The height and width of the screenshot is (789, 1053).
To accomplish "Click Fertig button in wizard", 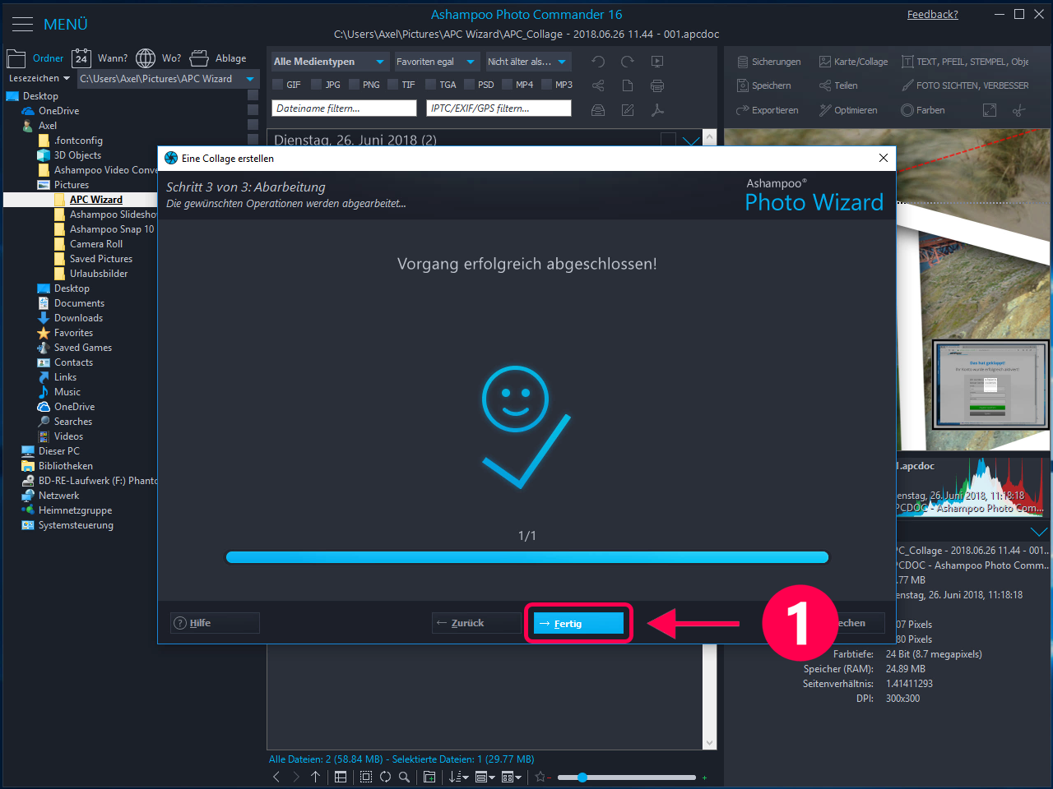I will pyautogui.click(x=578, y=623).
